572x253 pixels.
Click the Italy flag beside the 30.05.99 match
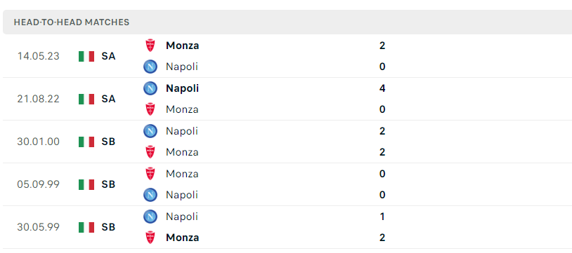click(86, 227)
